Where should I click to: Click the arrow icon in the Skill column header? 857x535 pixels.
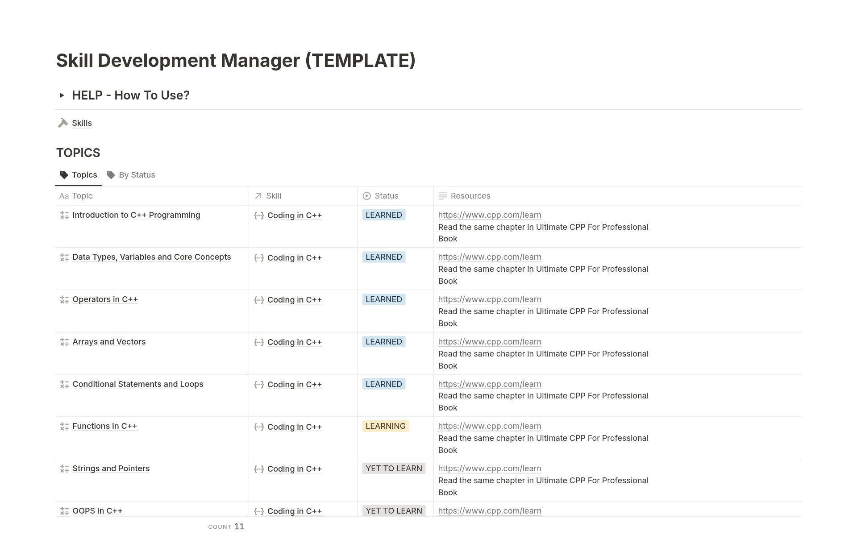tap(258, 195)
